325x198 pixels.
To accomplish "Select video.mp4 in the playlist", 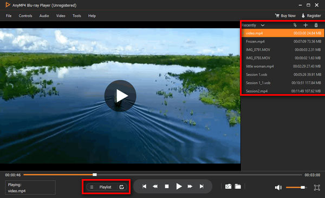I will (283, 33).
